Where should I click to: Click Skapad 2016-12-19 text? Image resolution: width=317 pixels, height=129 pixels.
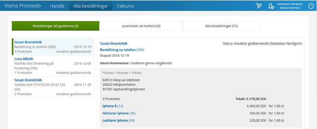pyautogui.click(x=115, y=55)
